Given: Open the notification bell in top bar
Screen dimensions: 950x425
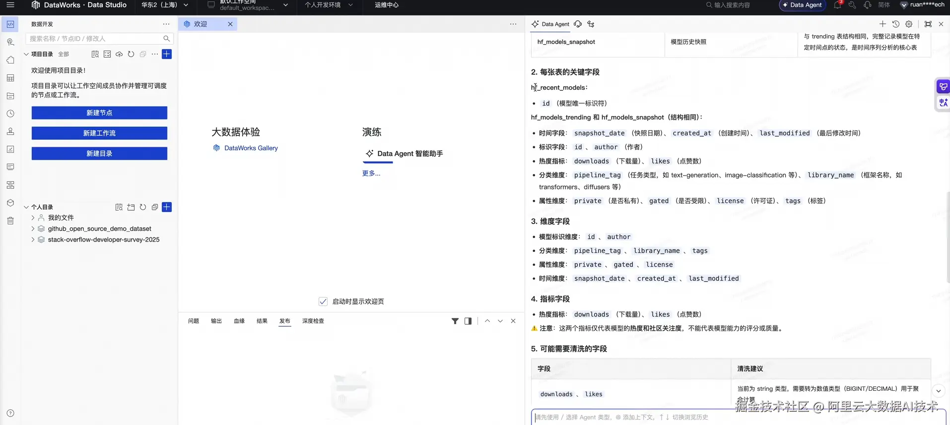Looking at the screenshot, I should point(837,5).
